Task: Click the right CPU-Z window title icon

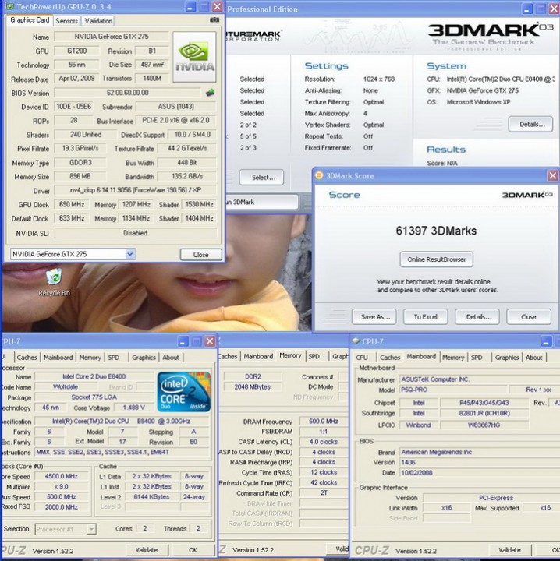Action: tap(356, 341)
